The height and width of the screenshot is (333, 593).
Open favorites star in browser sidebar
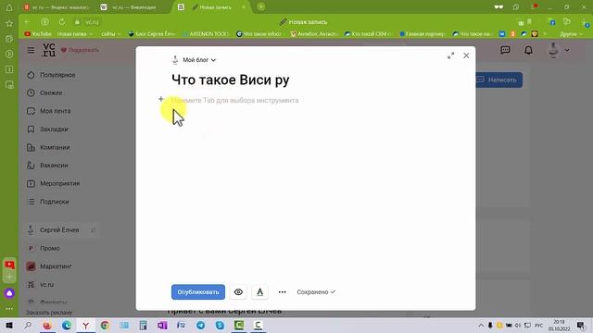[9, 23]
